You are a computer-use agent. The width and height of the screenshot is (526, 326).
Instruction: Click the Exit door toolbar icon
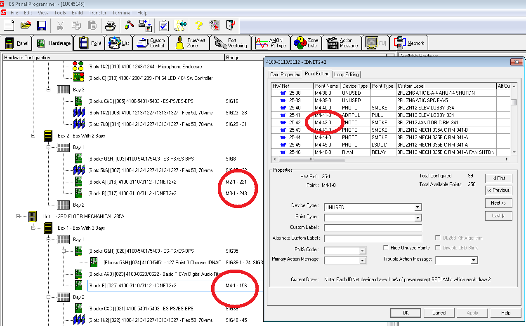click(230, 25)
